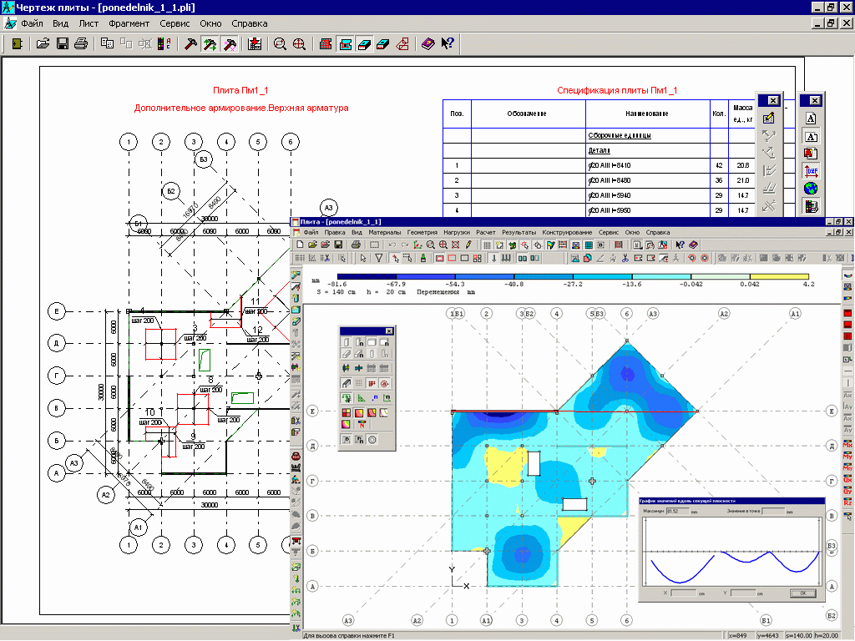Close the floating tool palette over contour map
855x641 pixels.
point(388,331)
